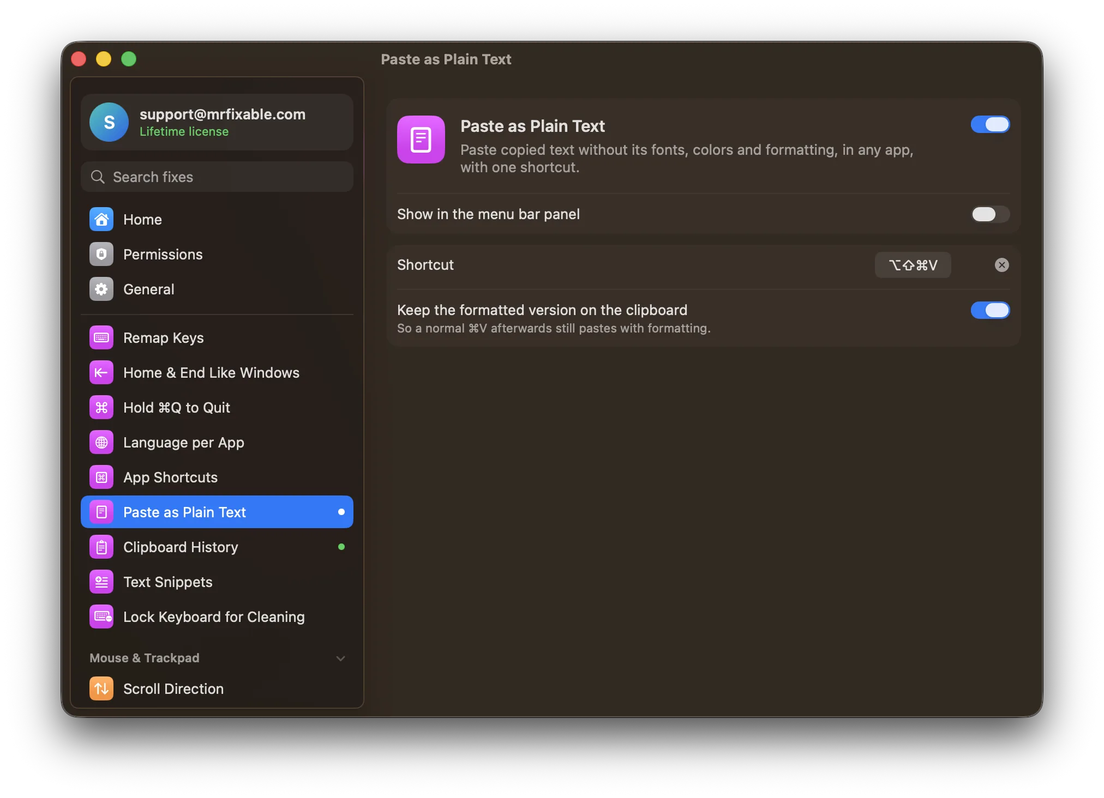Select the Home & End Like Windows icon
The height and width of the screenshot is (798, 1104).
point(101,373)
